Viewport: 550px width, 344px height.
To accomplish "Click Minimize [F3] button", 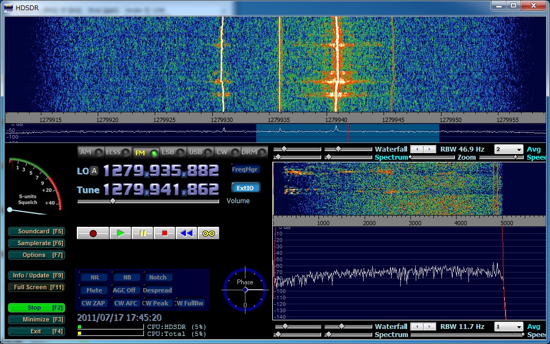I will tap(37, 320).
